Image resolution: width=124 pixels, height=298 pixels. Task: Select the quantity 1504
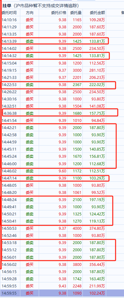(77, 106)
